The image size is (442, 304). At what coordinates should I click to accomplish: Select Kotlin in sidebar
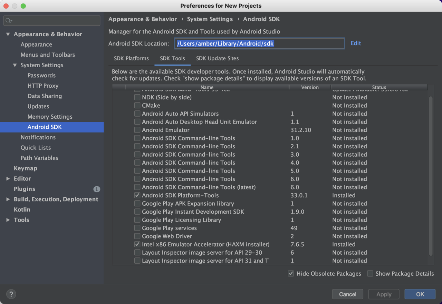tap(22, 210)
